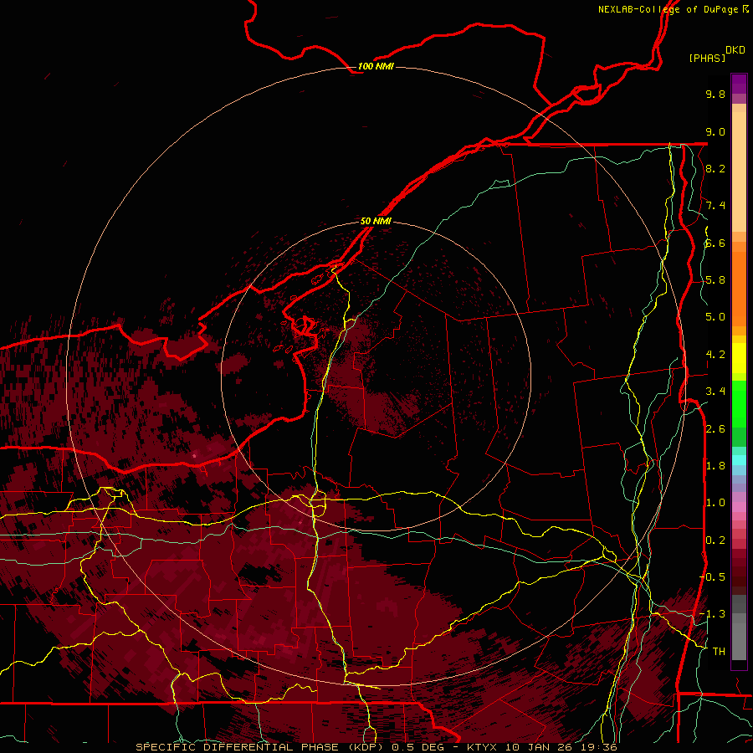Image resolution: width=753 pixels, height=753 pixels.
Task: Click the DKD legend title
Action: pos(735,50)
